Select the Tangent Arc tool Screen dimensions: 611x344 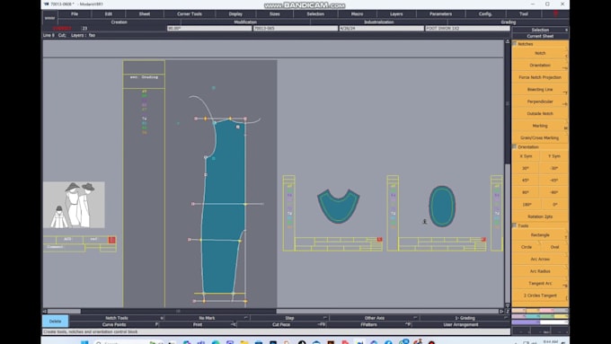pyautogui.click(x=540, y=283)
